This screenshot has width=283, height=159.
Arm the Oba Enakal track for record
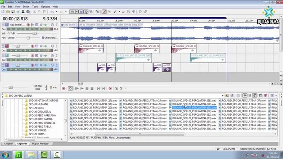click(28, 25)
